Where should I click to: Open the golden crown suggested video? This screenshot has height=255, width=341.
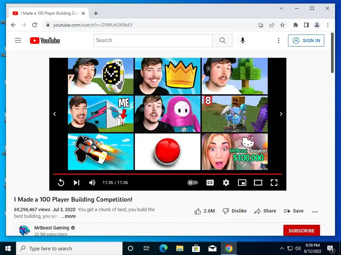[x=168, y=76]
